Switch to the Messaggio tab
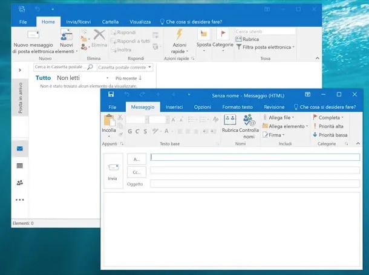369x275 pixels. (143, 107)
